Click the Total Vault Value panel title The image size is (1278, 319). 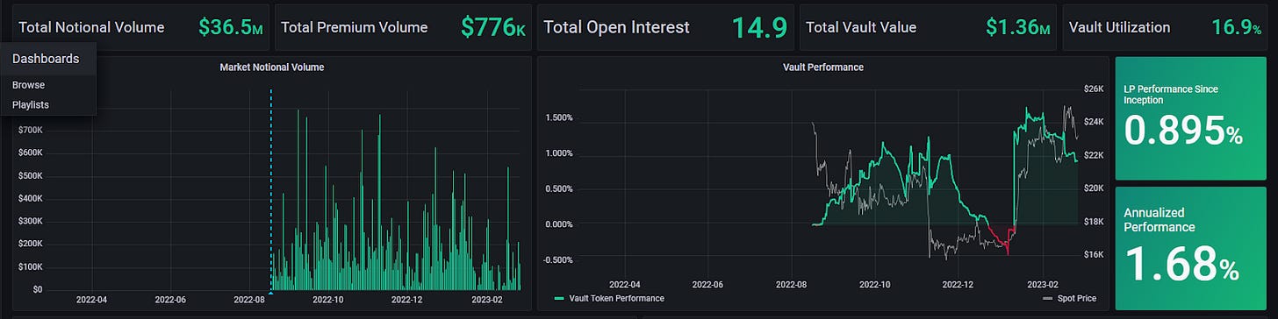[861, 27]
